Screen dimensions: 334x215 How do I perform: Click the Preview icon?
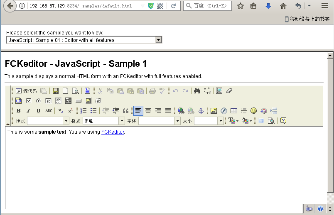[76, 91]
